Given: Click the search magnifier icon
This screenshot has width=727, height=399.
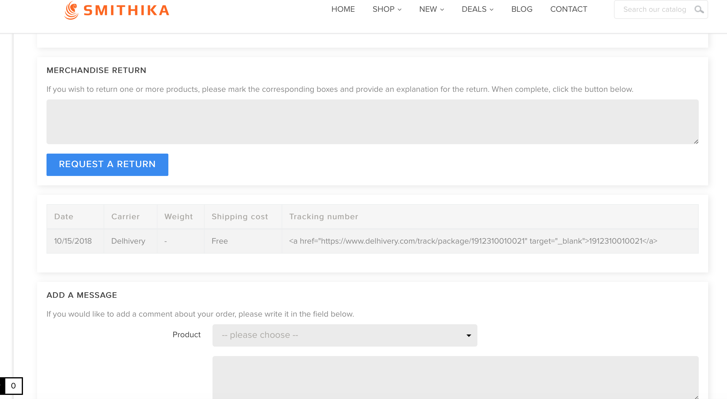Looking at the screenshot, I should 699,9.
